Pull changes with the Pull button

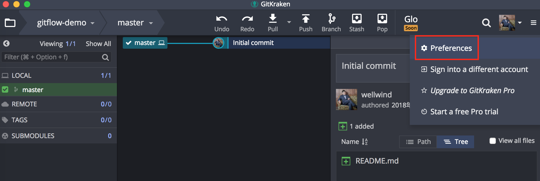pos(273,23)
